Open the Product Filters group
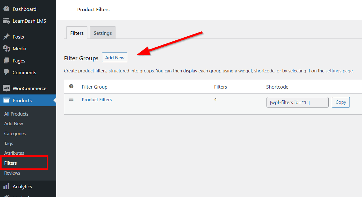The height and width of the screenshot is (197, 362). (97, 99)
